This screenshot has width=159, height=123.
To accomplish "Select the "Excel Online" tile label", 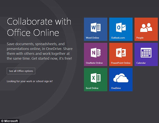I will click(x=92, y=88).
